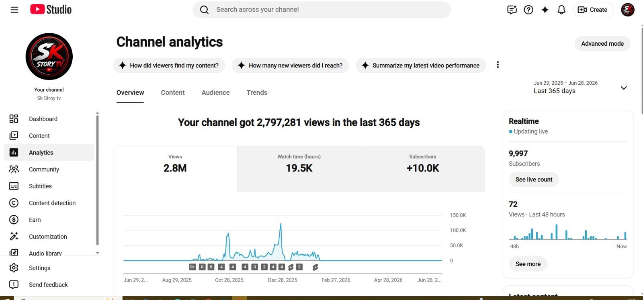This screenshot has width=643, height=300.
Task: Click the search across your channel field
Action: click(322, 10)
